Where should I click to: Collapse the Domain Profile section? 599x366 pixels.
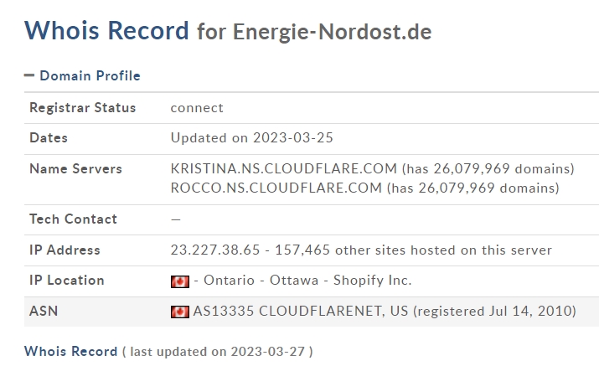point(90,75)
